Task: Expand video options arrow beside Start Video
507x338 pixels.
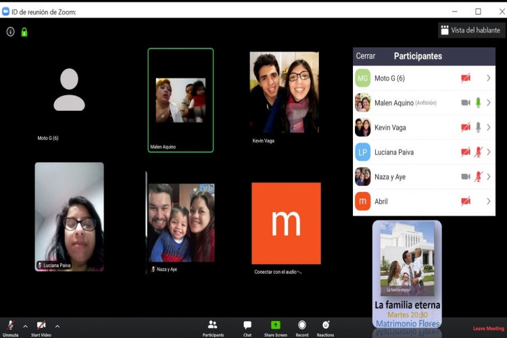Action: pos(57,327)
